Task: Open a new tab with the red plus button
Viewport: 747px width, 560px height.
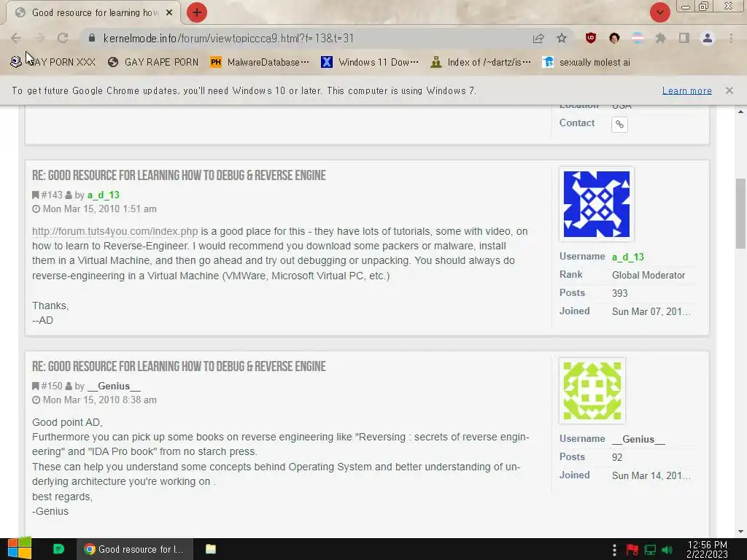Action: pos(197,12)
